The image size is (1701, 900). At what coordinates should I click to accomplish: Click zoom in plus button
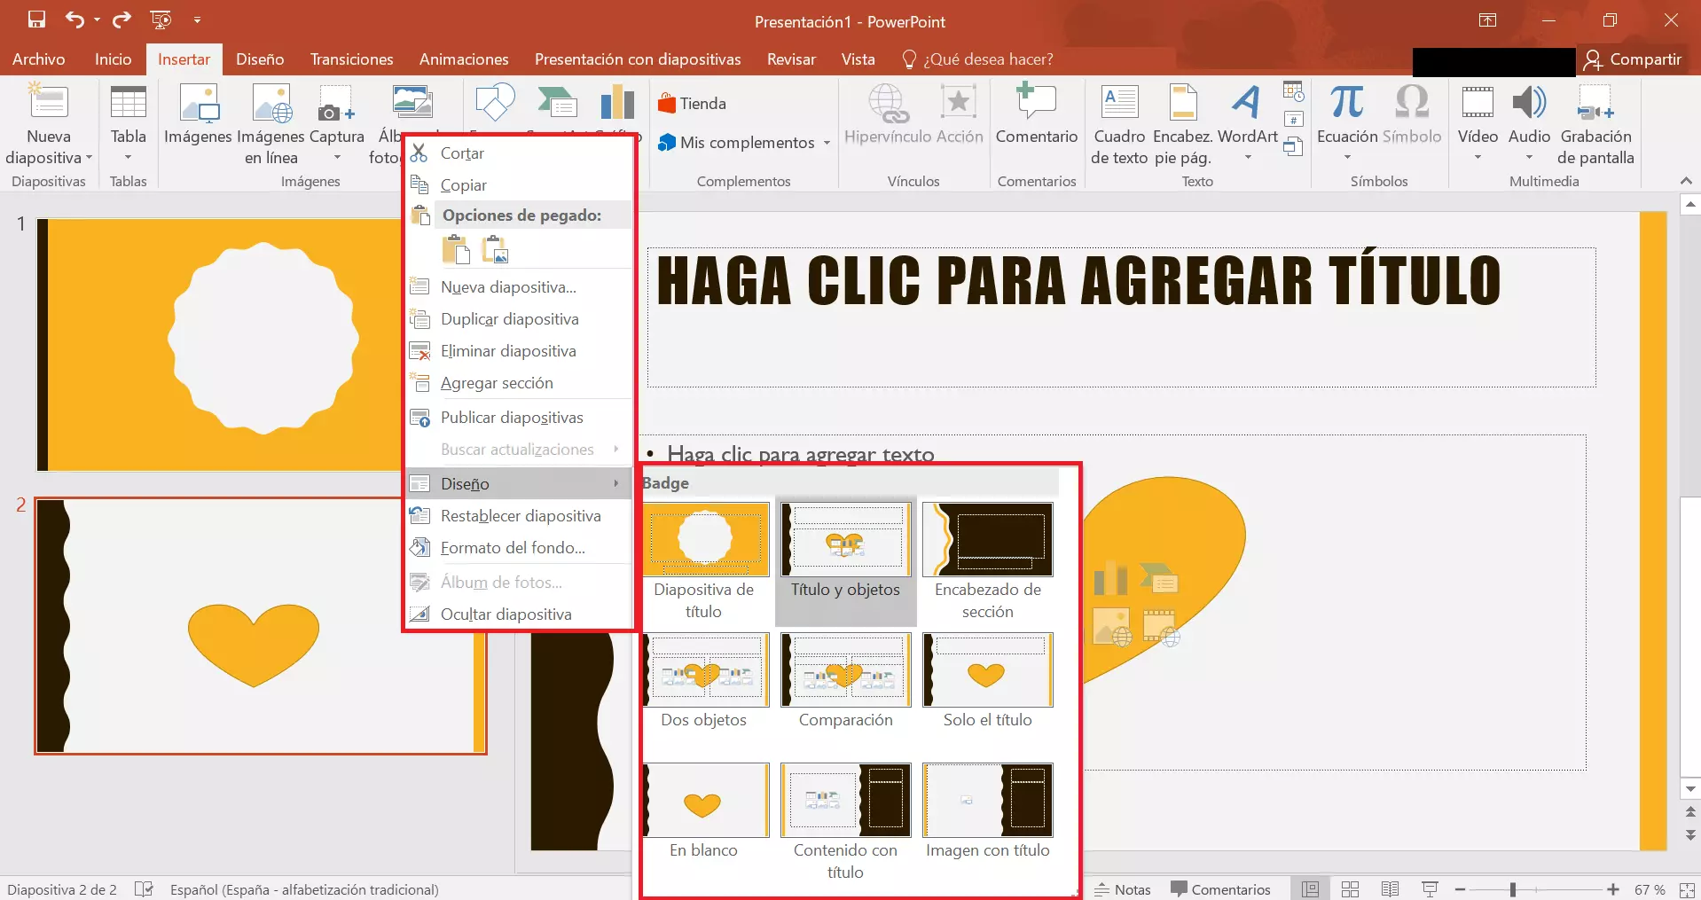click(x=1613, y=889)
